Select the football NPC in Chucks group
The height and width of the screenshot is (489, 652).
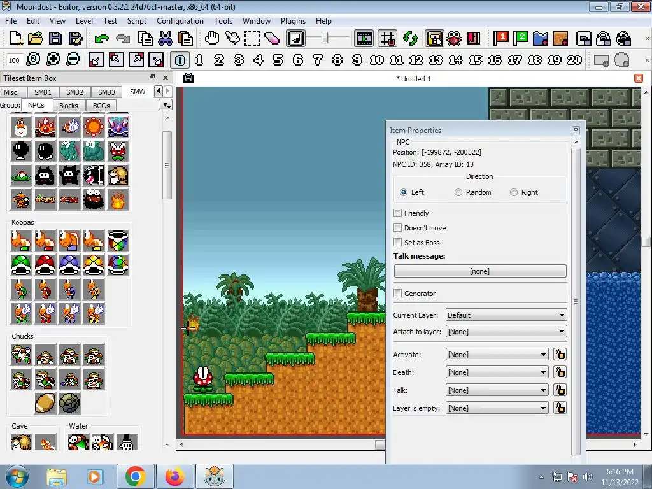(x=45, y=403)
